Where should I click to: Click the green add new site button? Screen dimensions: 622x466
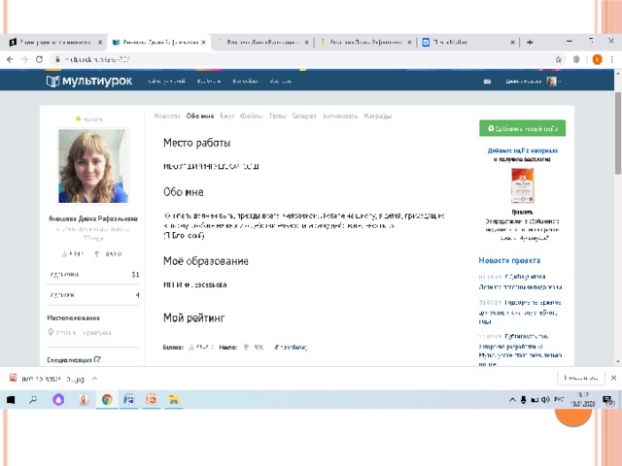point(523,128)
